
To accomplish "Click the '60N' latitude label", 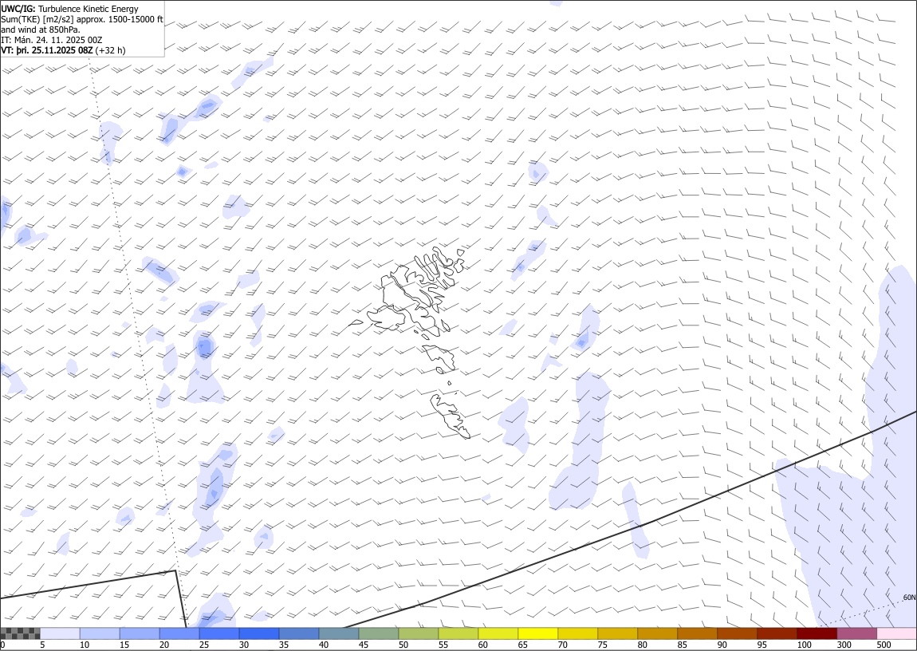I will point(909,598).
